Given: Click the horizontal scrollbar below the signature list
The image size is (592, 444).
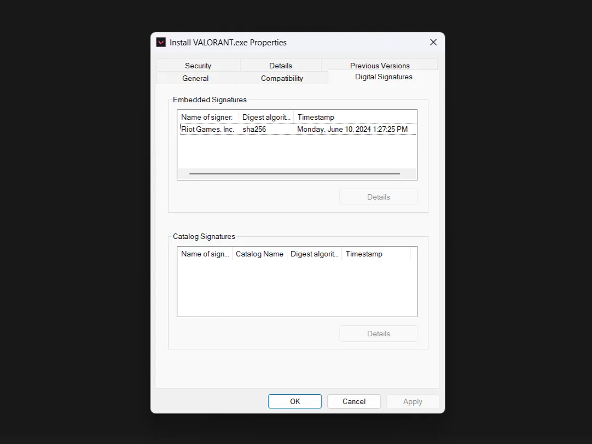Looking at the screenshot, I should (x=294, y=173).
